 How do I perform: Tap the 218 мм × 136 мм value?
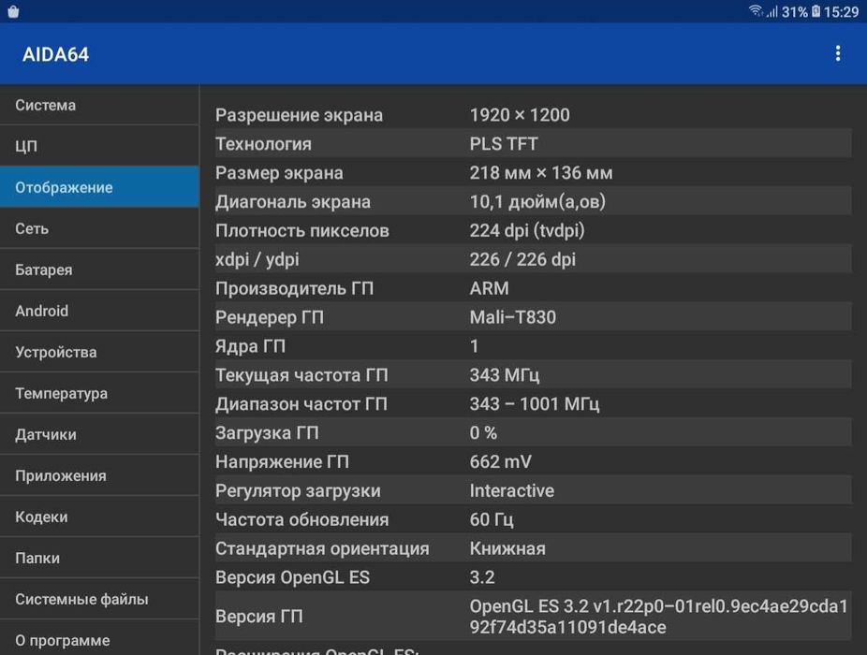pyautogui.click(x=541, y=172)
